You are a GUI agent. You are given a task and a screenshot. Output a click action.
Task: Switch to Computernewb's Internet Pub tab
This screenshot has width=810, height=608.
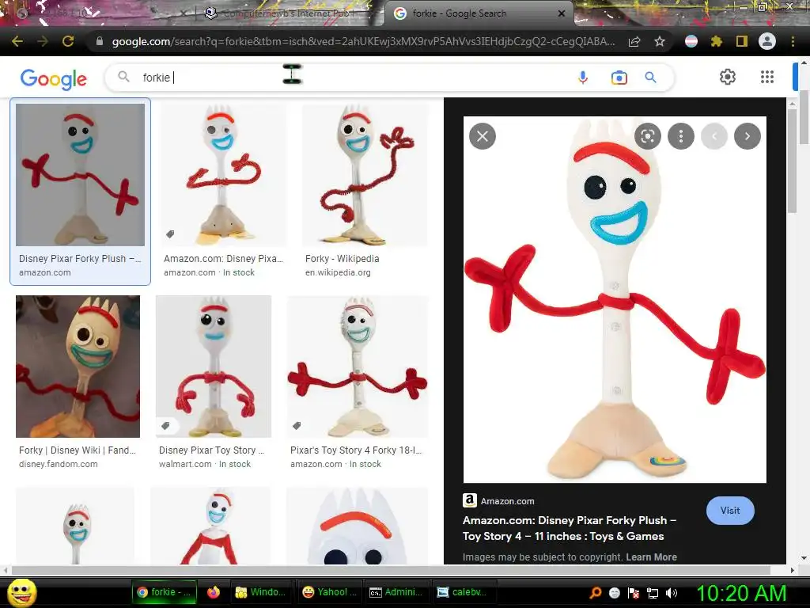point(290,13)
